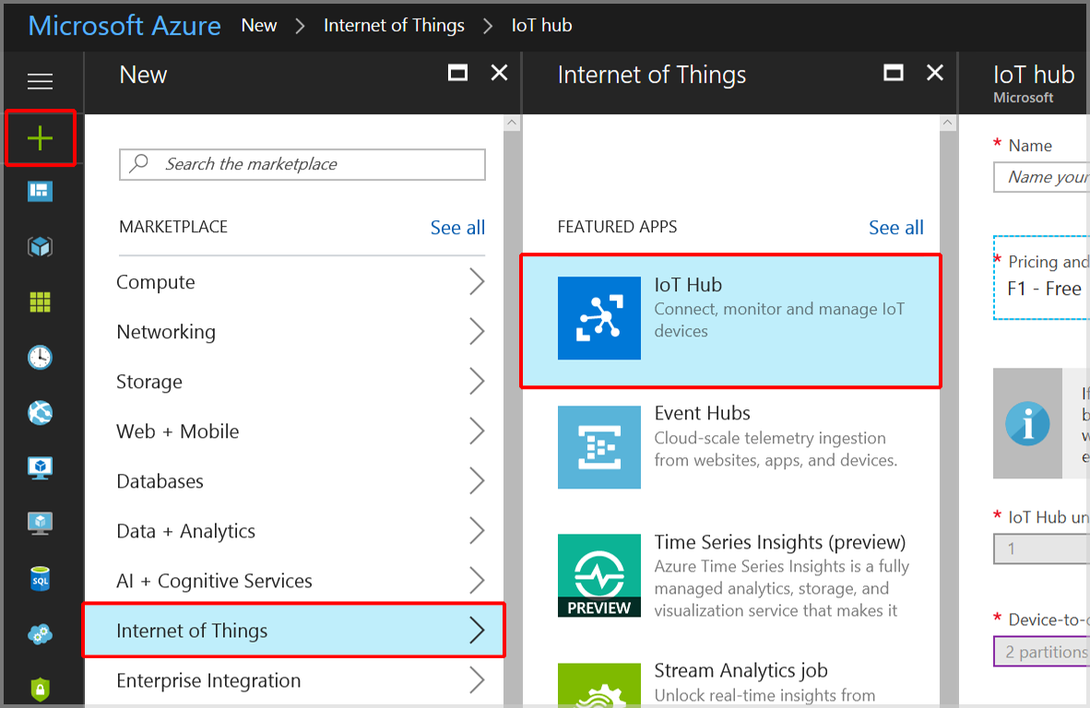Select the SQL databases sidebar icon
This screenshot has width=1090, height=708.
coord(40,579)
